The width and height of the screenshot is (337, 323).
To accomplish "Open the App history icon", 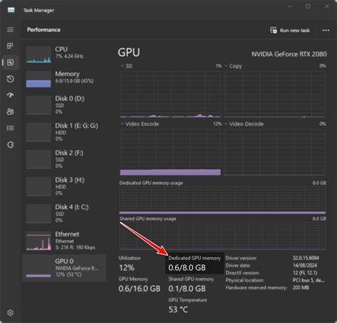I will (10, 79).
